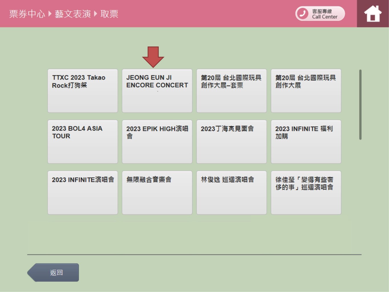Open 2023 INFINITE 福利加購 tile
This screenshot has height=292, width=389.
306,142
